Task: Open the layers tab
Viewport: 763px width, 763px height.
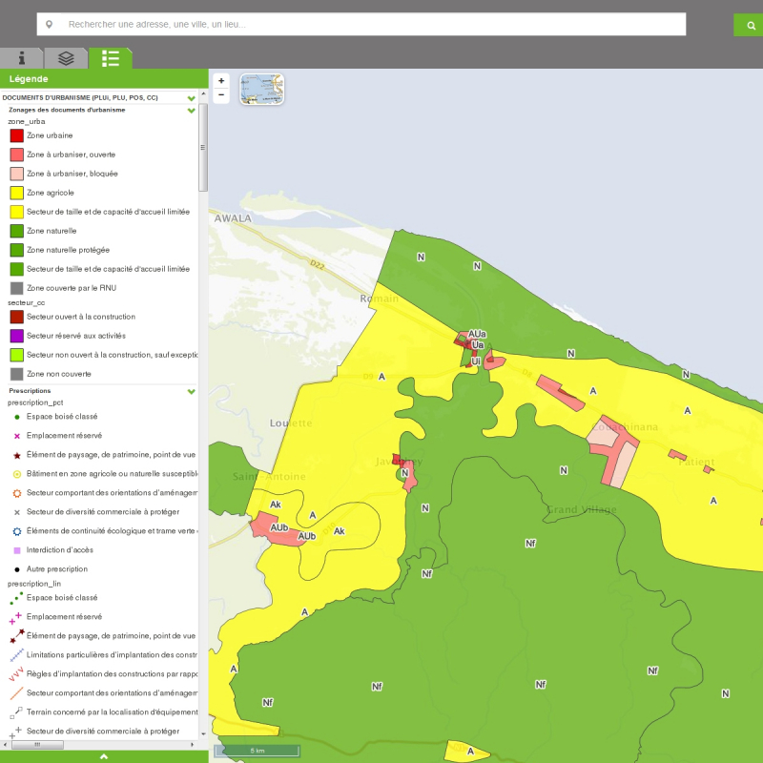Action: [66, 58]
